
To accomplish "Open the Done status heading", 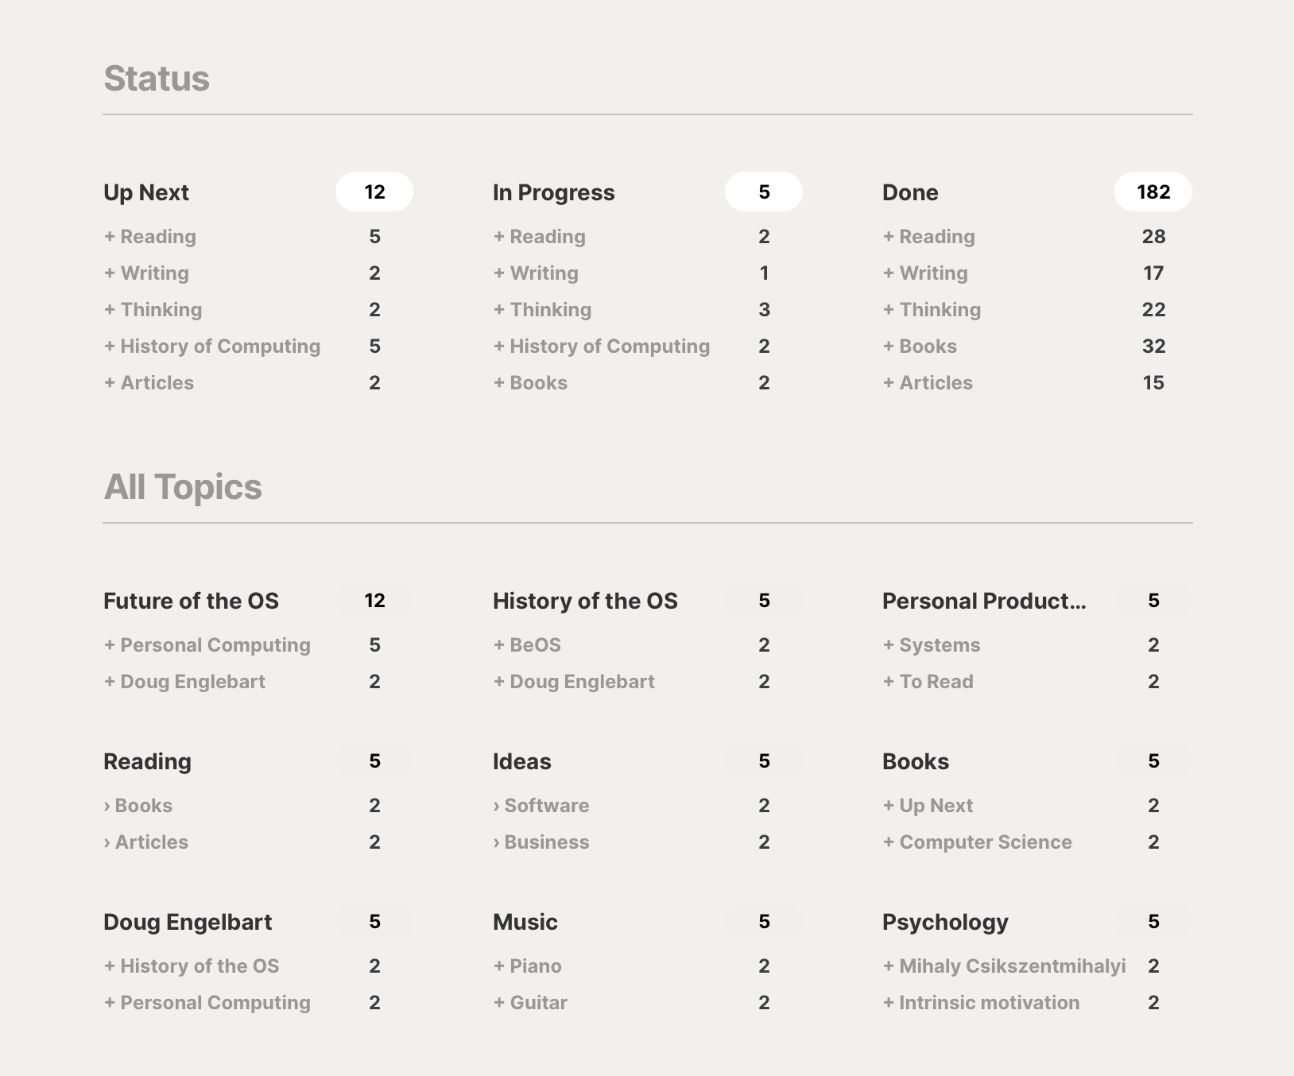I will [910, 192].
